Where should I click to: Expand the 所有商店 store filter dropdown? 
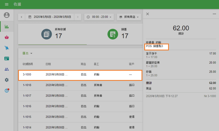coord(129,17)
